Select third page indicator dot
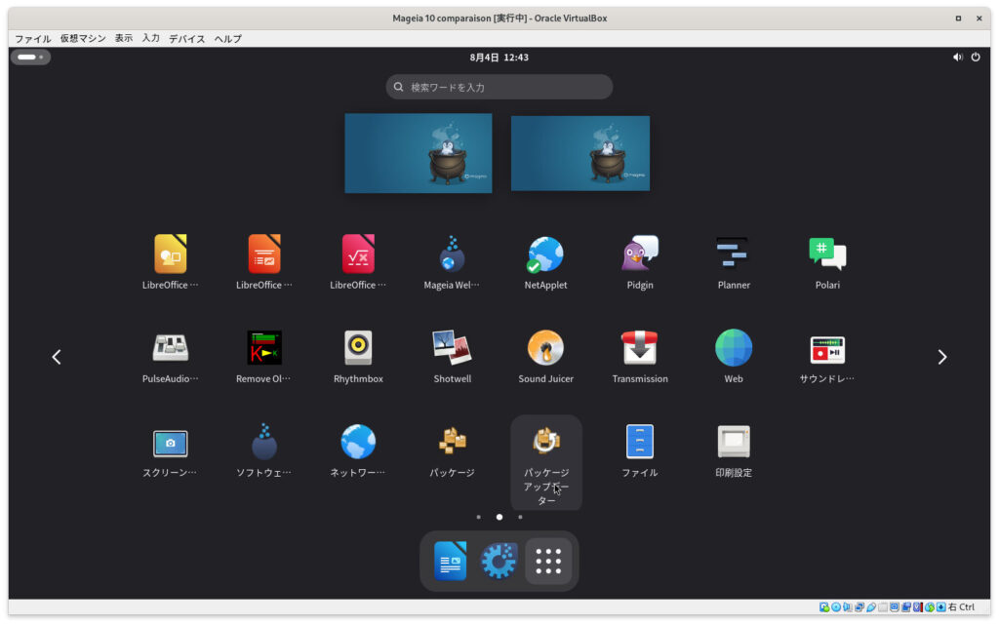 point(520,518)
